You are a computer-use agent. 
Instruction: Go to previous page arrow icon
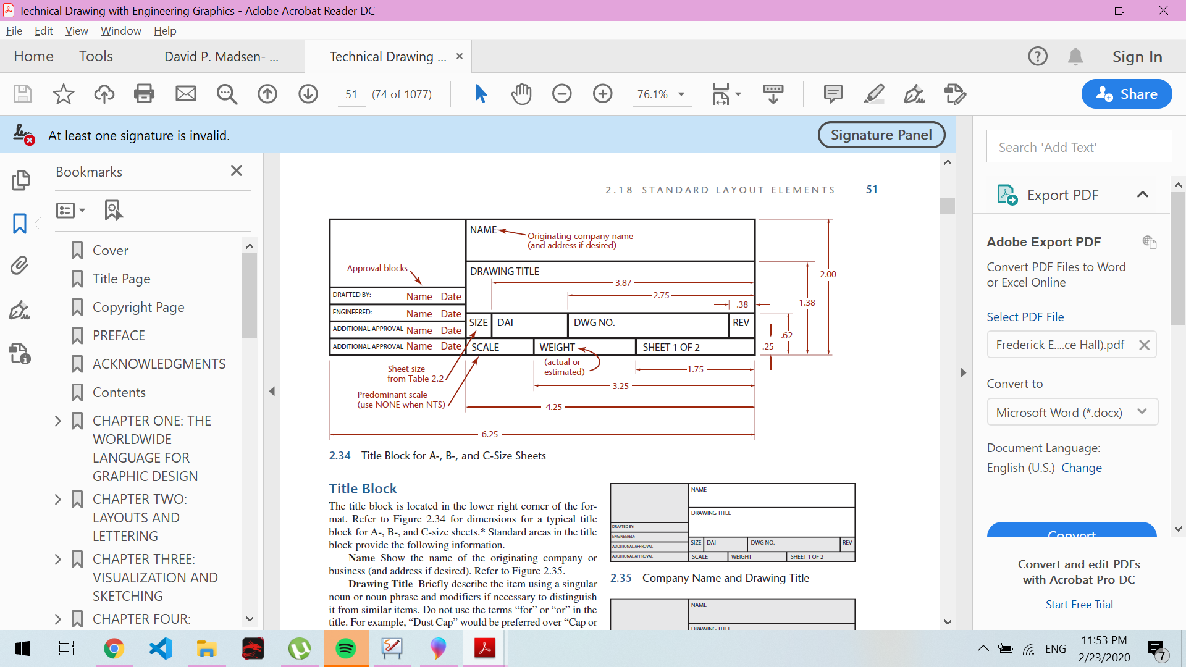(267, 94)
